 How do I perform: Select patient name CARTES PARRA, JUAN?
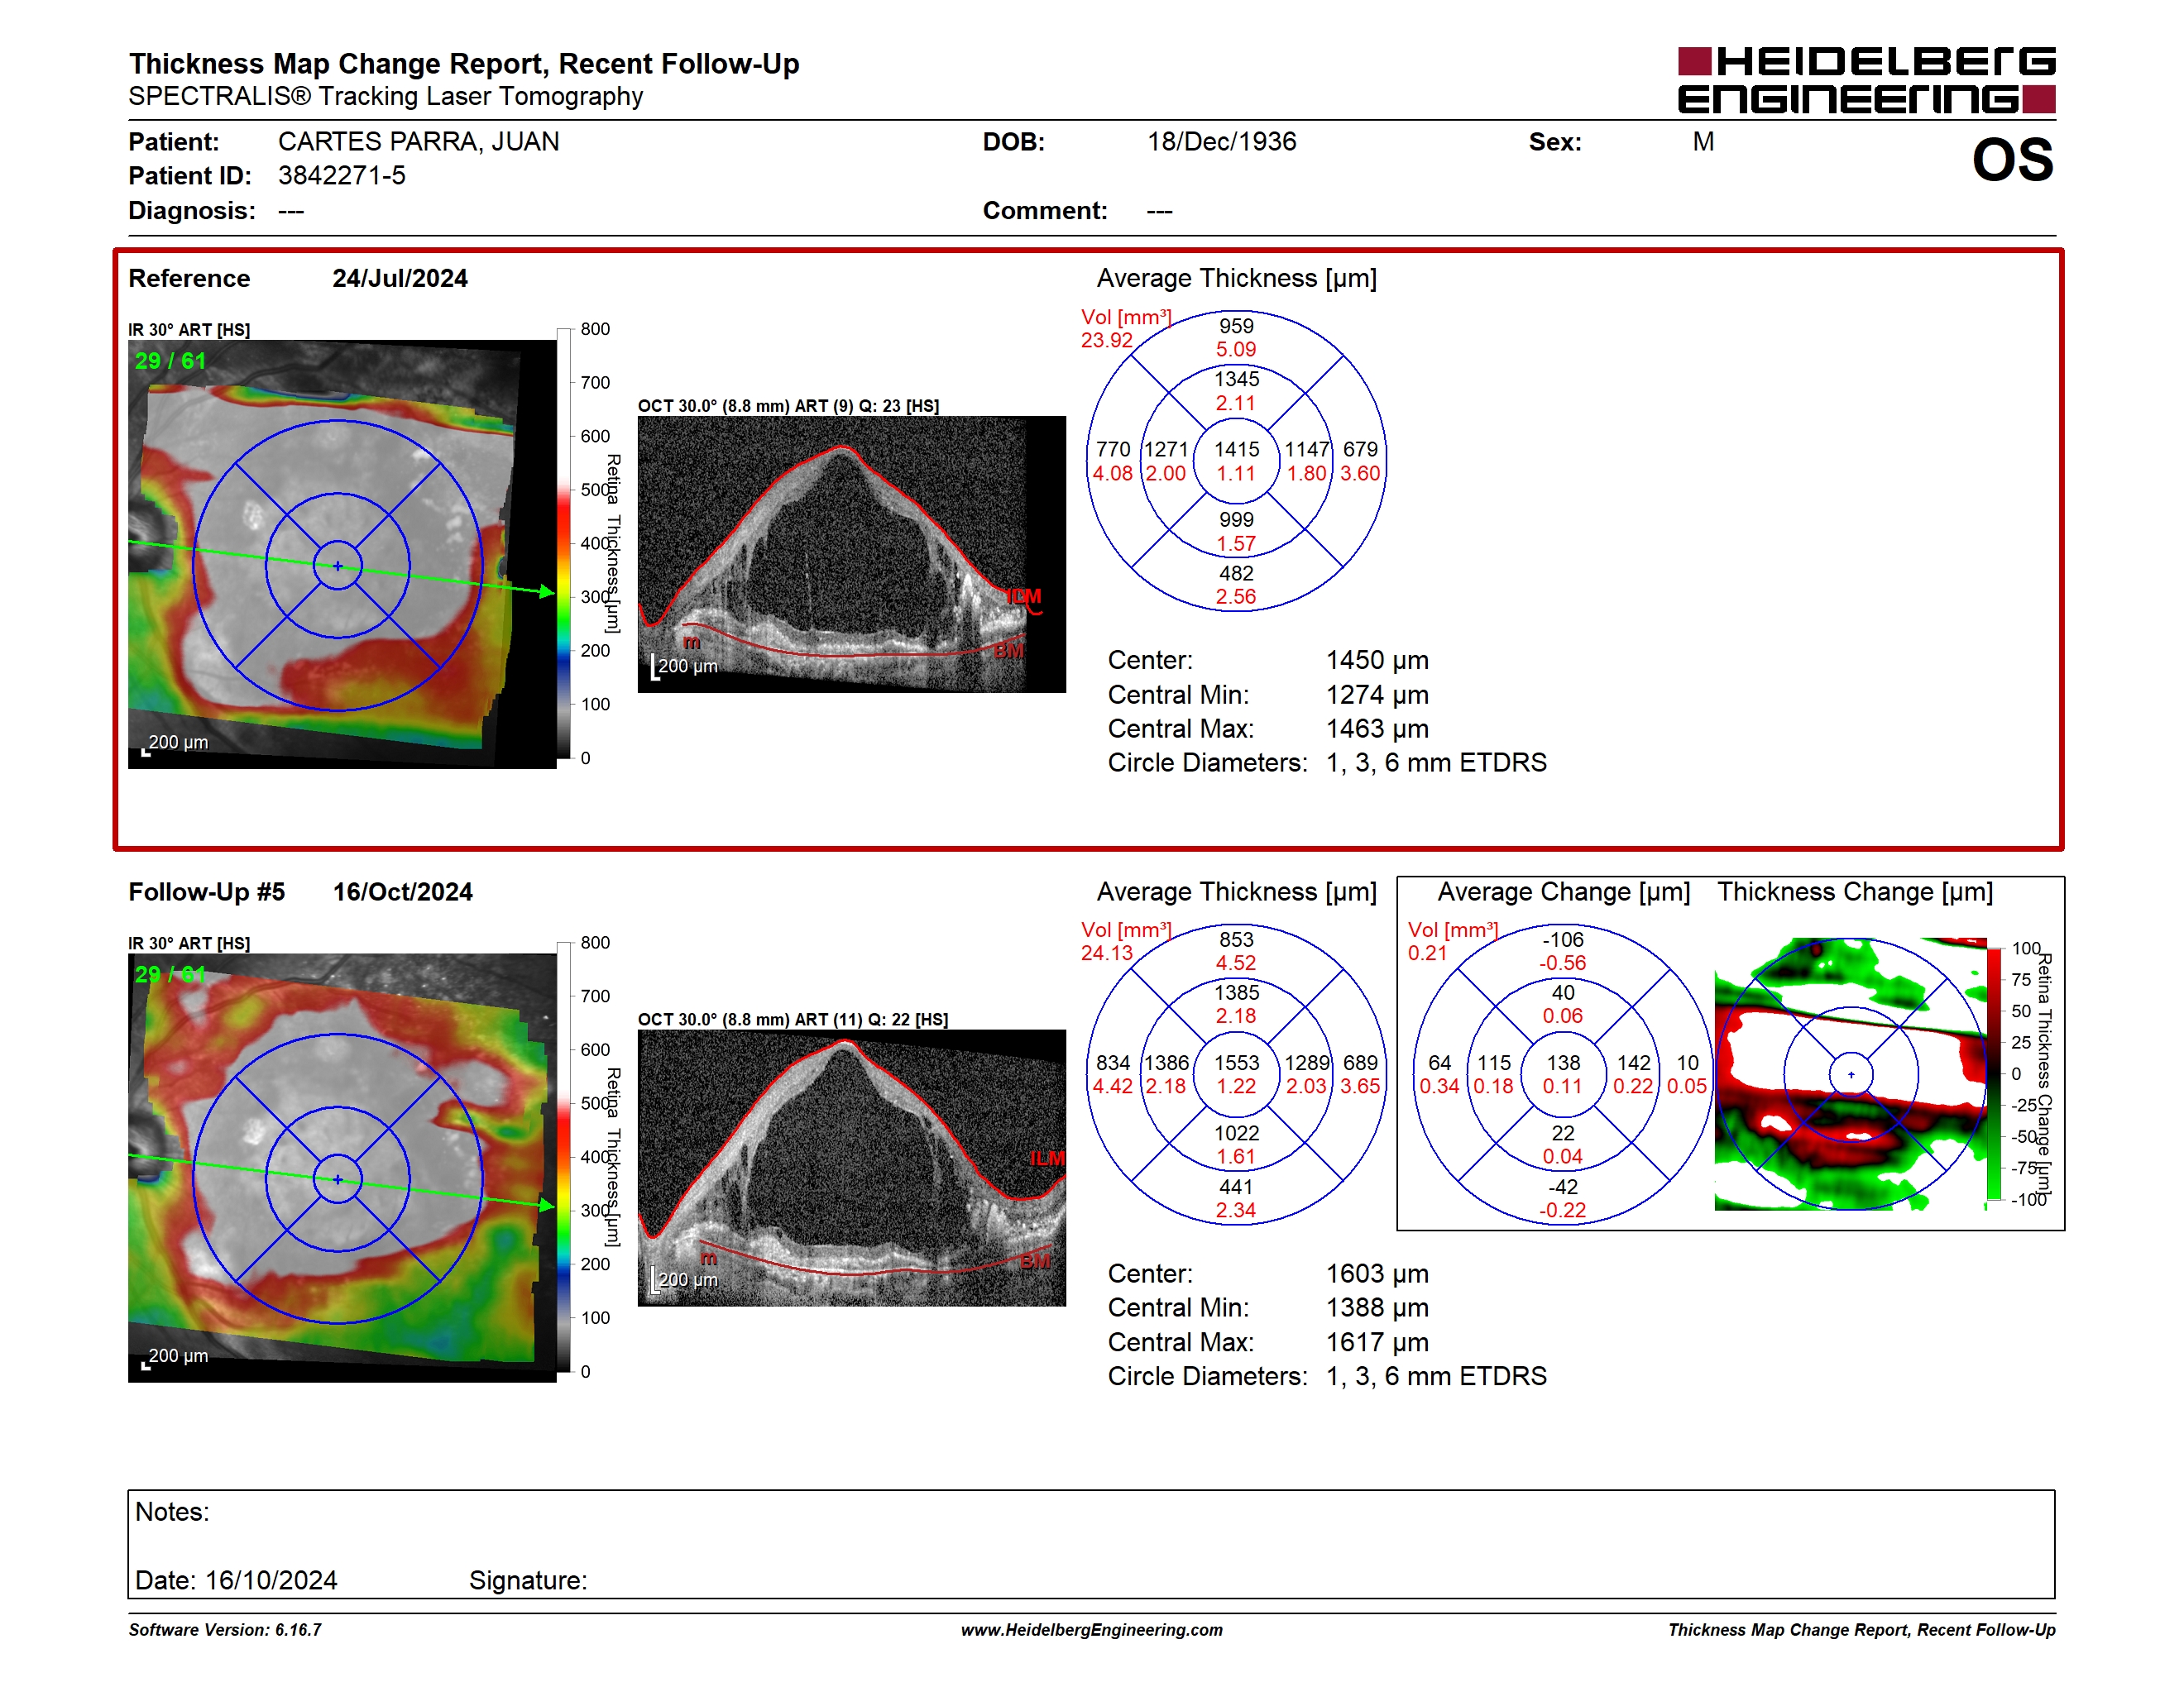[x=418, y=142]
